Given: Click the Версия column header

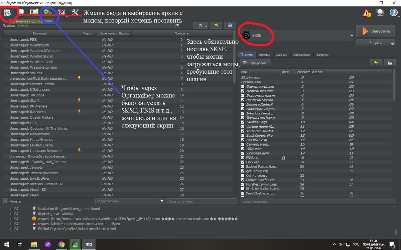Looking at the screenshot, I should [x=124, y=33].
